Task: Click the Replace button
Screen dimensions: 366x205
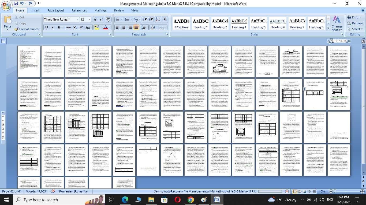Action: [x=355, y=23]
